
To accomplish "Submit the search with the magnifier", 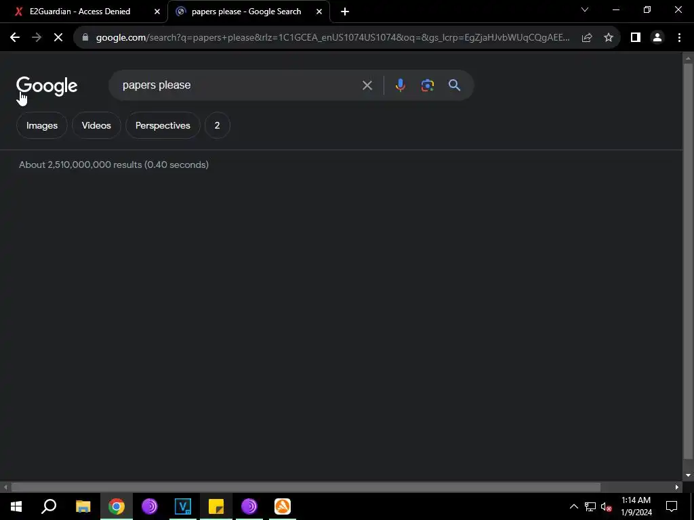I will point(455,85).
